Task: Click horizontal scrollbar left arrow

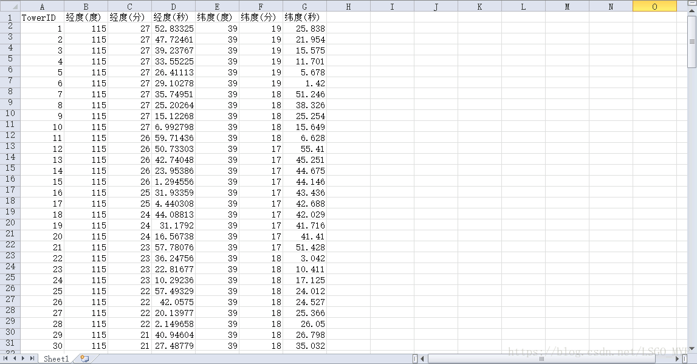Action: [422, 359]
